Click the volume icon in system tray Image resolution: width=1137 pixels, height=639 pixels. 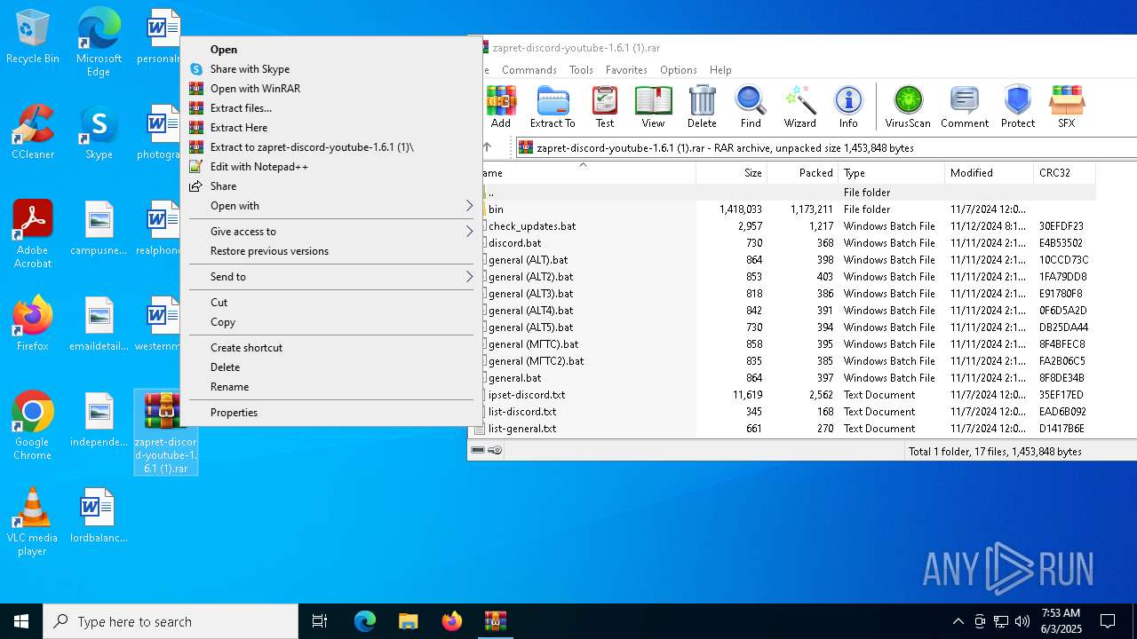[1022, 621]
